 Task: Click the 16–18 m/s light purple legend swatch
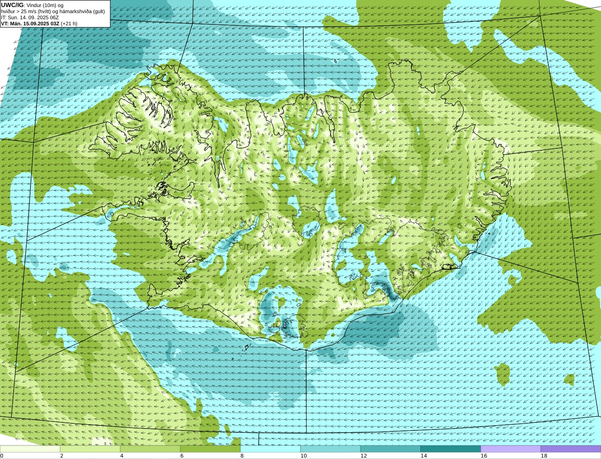511,449
